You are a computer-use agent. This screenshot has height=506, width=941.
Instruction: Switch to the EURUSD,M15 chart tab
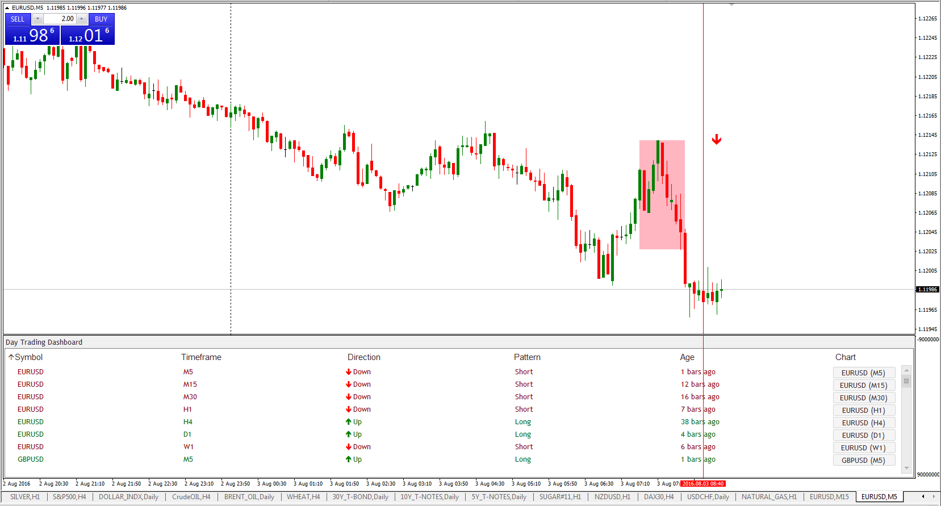(829, 497)
